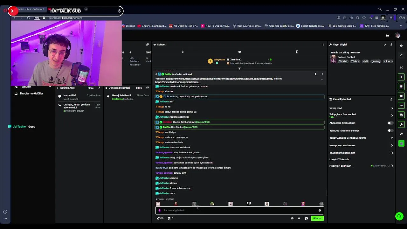Click the Turkish tag
The width and height of the screenshot is (407, 229).
(x=343, y=61)
